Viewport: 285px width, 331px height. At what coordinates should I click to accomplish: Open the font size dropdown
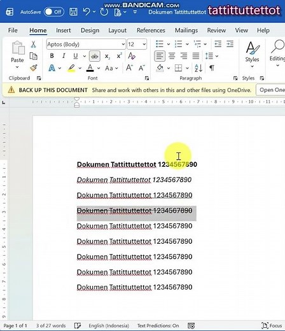(x=144, y=45)
